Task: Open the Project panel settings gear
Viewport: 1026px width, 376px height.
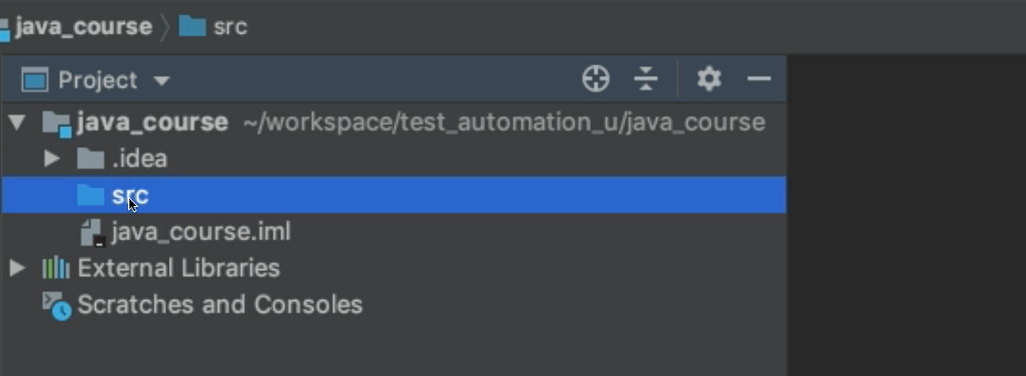Action: (x=709, y=79)
